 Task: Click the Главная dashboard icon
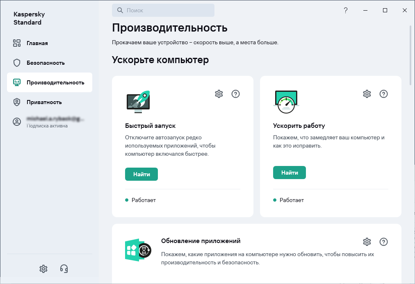pyautogui.click(x=17, y=43)
